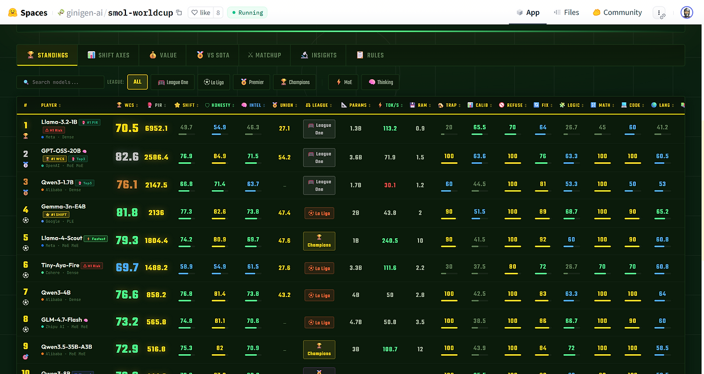The width and height of the screenshot is (704, 374).
Task: Toggle the ALL league filter
Action: pos(137,82)
